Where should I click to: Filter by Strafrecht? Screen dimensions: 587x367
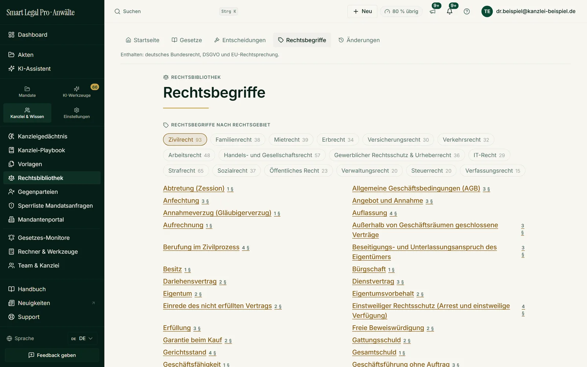pyautogui.click(x=186, y=171)
